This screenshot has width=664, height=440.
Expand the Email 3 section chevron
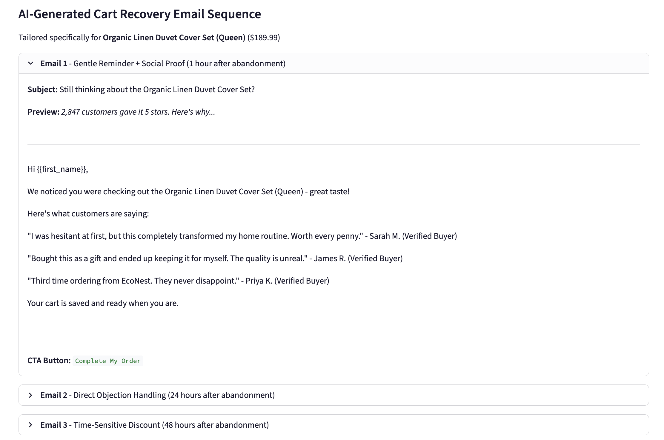tap(31, 424)
